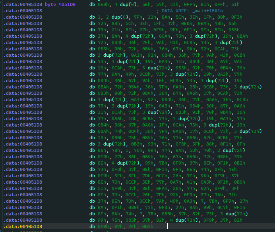Click the 93h byte value

click(152, 144)
